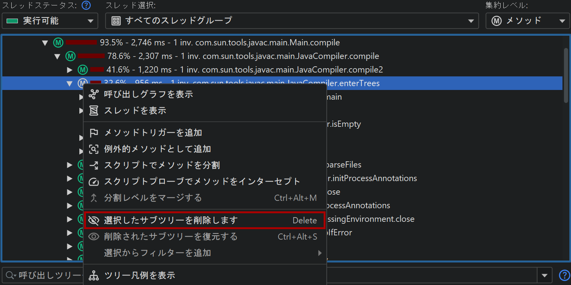Expand the JavaCompiler.compile2 tree node

click(x=70, y=70)
